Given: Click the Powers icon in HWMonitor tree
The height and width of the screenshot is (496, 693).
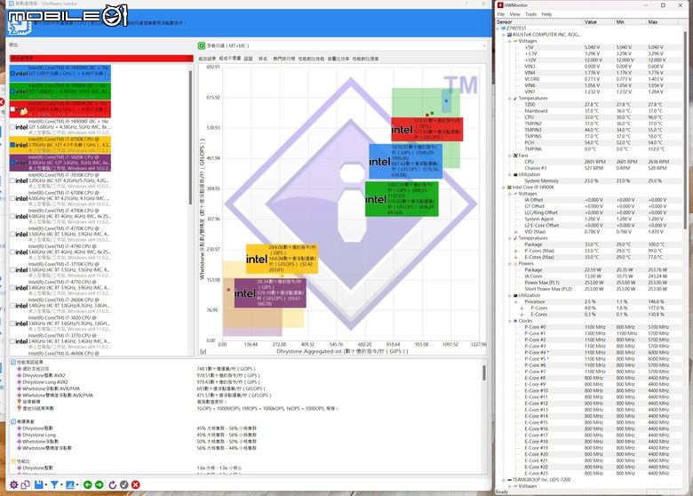Looking at the screenshot, I should click(x=515, y=263).
